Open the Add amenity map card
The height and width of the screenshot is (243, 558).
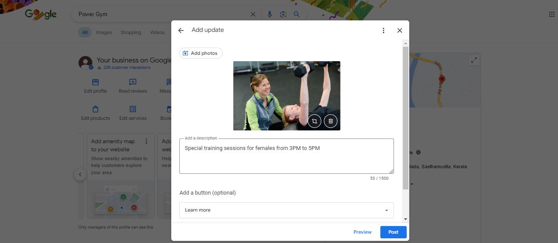(120, 176)
